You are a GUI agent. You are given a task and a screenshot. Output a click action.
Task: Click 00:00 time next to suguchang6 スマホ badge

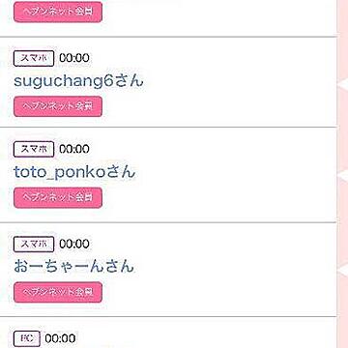point(74,58)
